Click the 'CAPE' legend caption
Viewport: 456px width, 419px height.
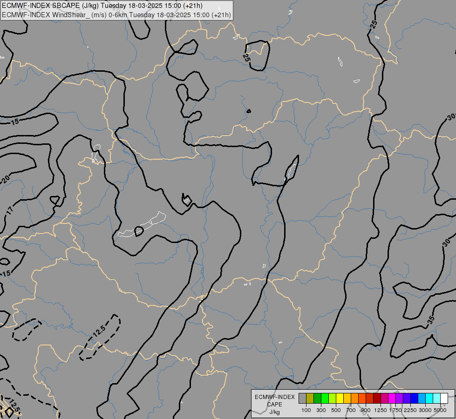coord(274,405)
